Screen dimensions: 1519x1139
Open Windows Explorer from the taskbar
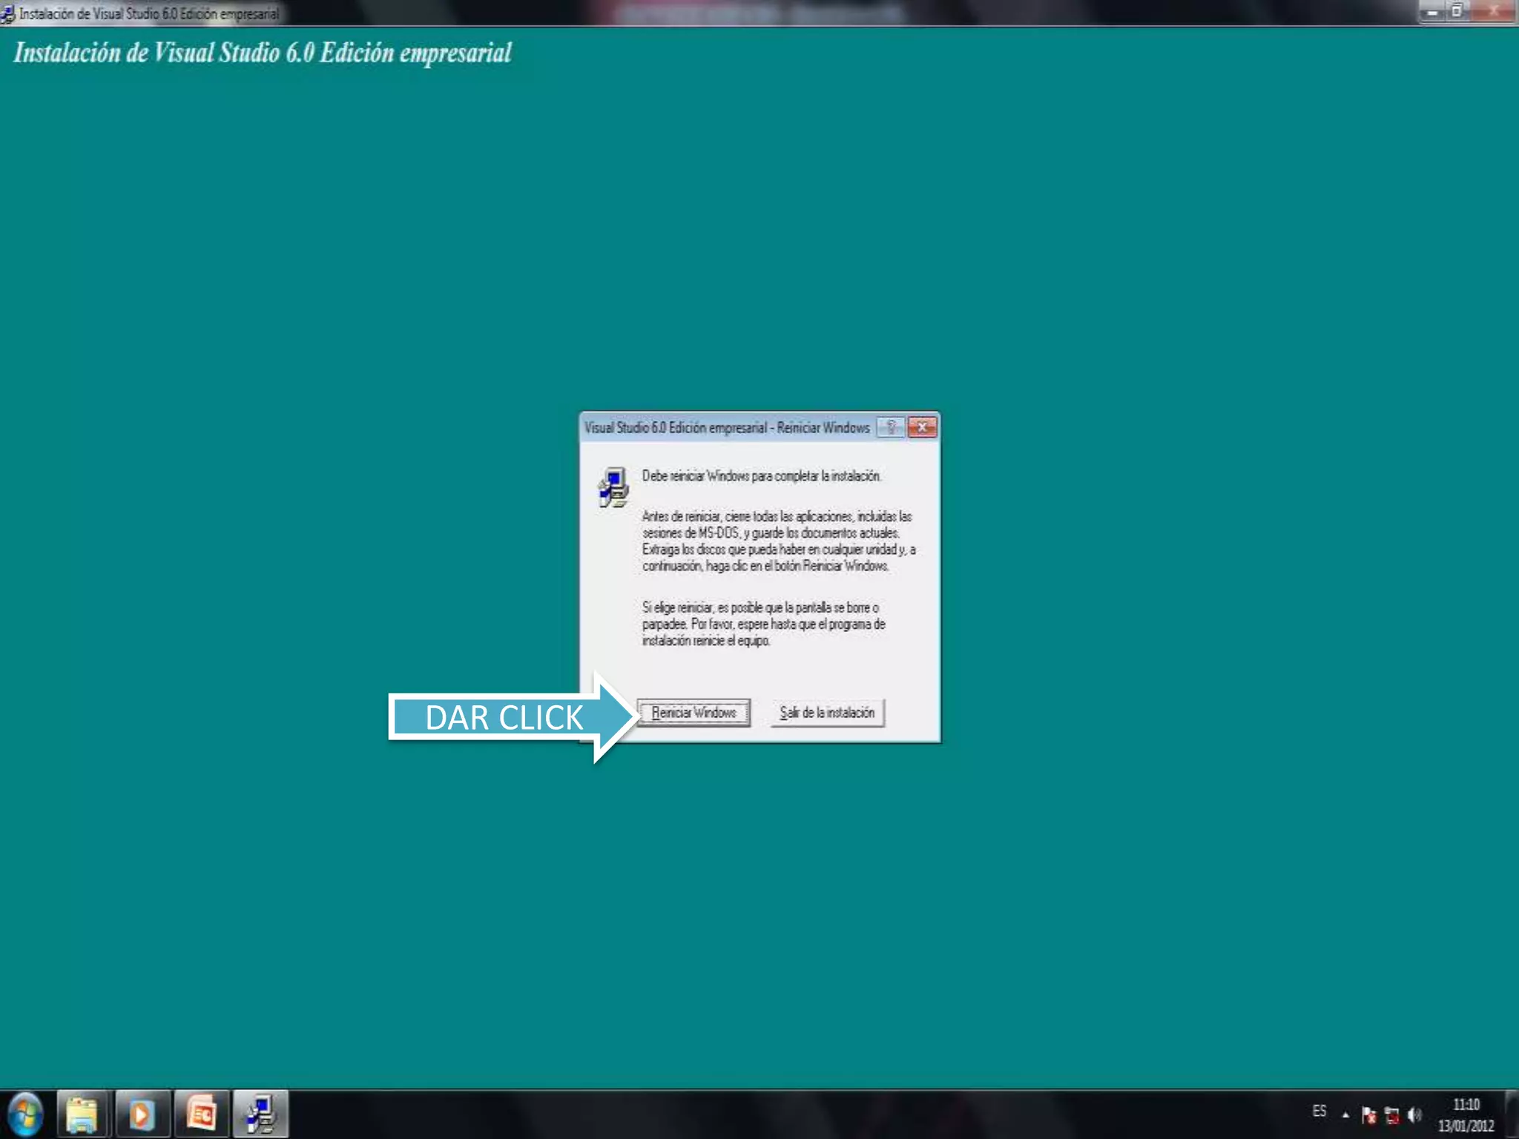(82, 1114)
